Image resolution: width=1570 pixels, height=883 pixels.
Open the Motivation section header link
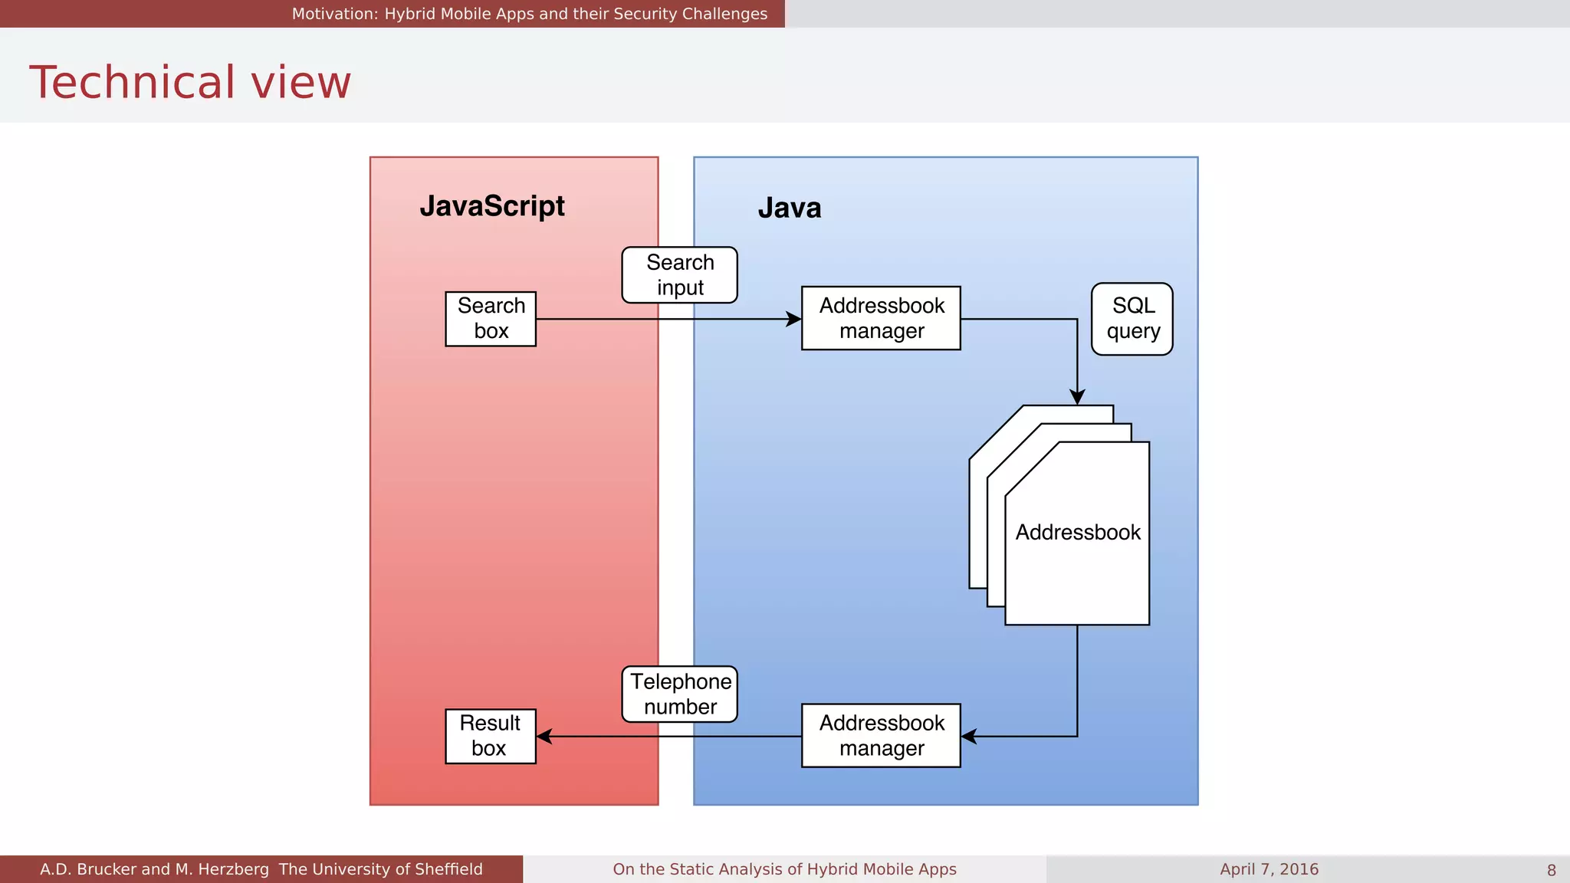(x=529, y=14)
